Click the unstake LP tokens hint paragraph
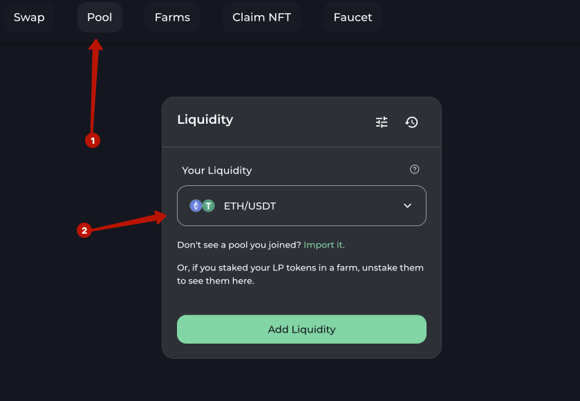 [300, 274]
